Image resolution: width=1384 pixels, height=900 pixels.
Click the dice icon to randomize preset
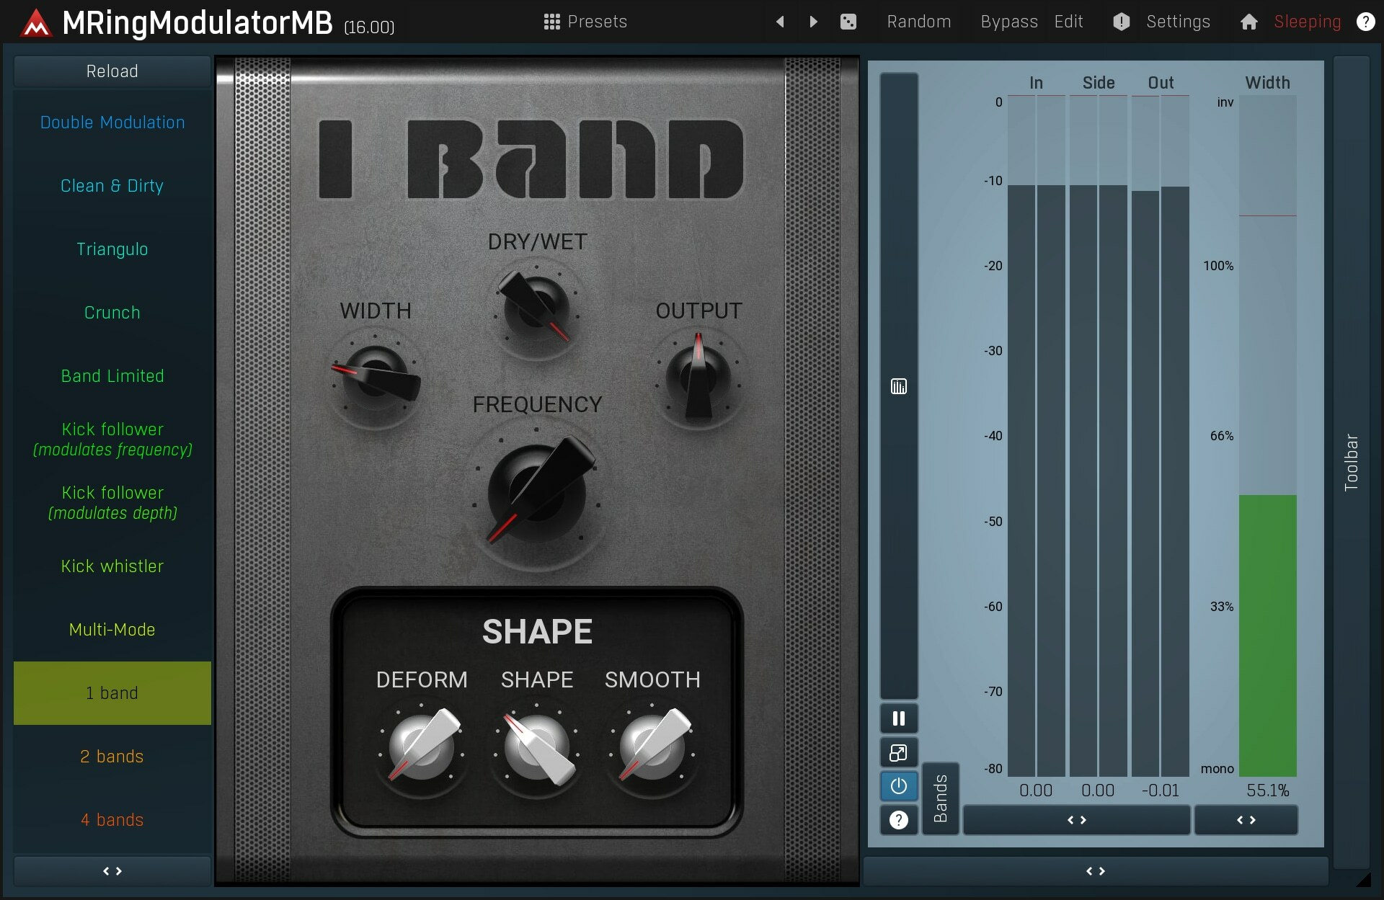pos(848,22)
